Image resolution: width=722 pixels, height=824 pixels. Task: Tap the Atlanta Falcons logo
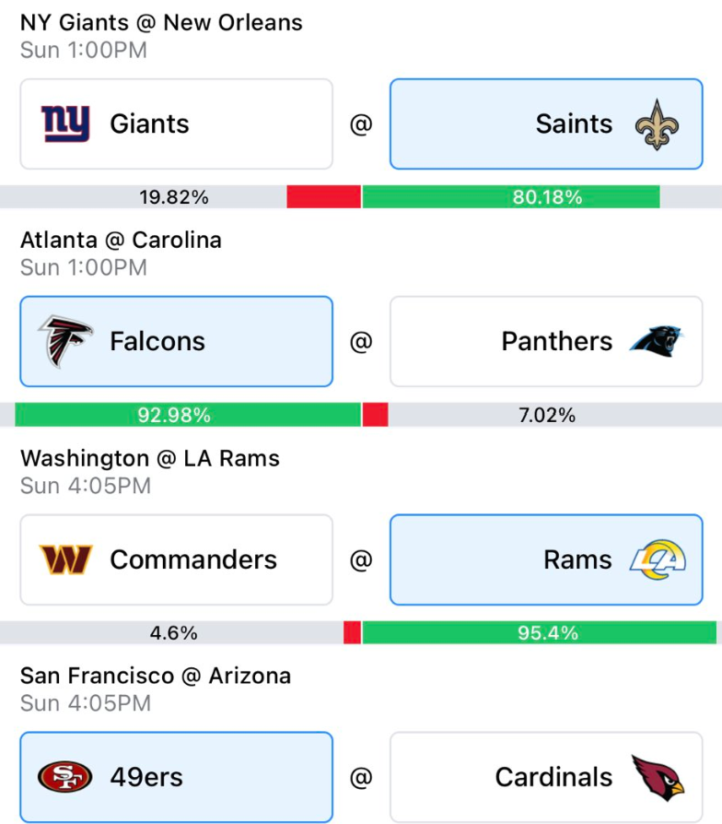point(65,342)
